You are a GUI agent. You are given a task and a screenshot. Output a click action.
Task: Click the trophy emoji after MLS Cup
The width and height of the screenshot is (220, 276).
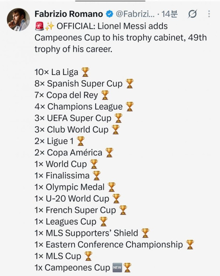pyautogui.click(x=88, y=256)
